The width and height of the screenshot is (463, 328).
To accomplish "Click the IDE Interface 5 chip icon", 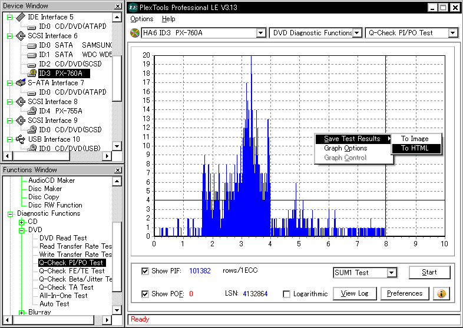I will coord(21,17).
